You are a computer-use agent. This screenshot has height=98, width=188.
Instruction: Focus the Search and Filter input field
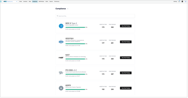pos(95,16)
